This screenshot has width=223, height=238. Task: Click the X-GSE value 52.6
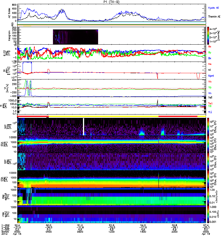click(x=111, y=225)
